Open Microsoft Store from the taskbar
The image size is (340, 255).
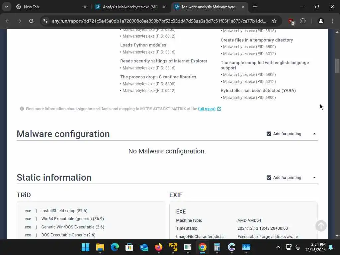pyautogui.click(x=129, y=247)
